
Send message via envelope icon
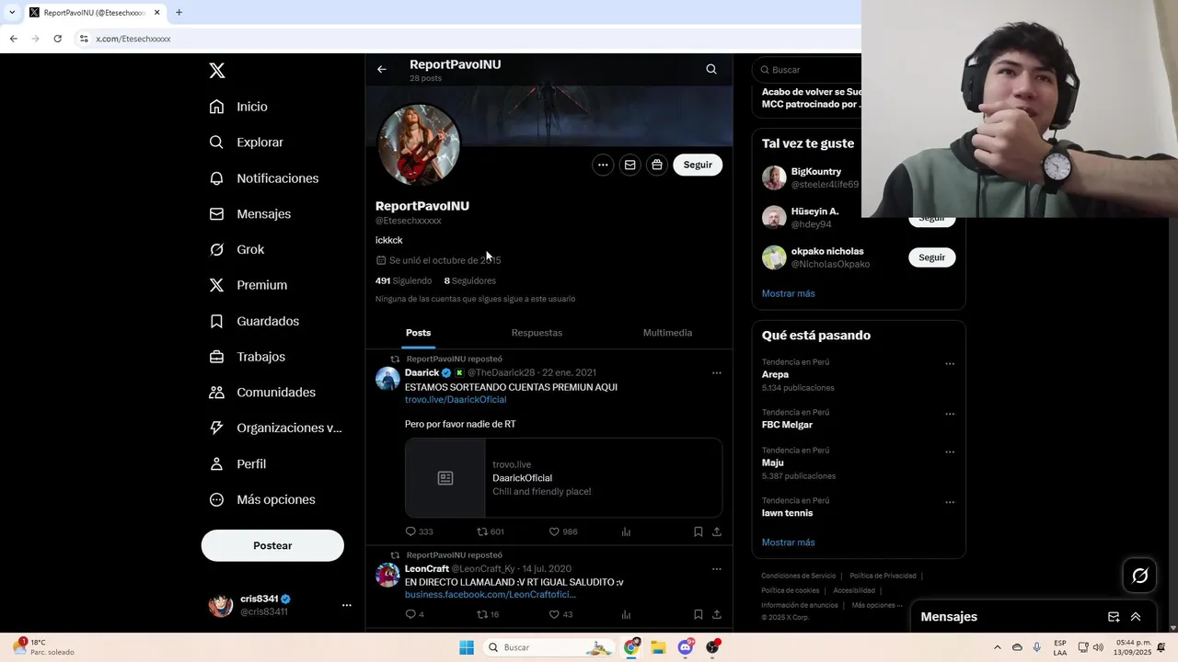629,165
